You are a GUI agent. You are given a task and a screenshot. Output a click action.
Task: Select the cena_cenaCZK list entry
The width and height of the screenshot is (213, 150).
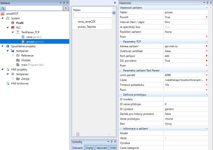click(87, 22)
